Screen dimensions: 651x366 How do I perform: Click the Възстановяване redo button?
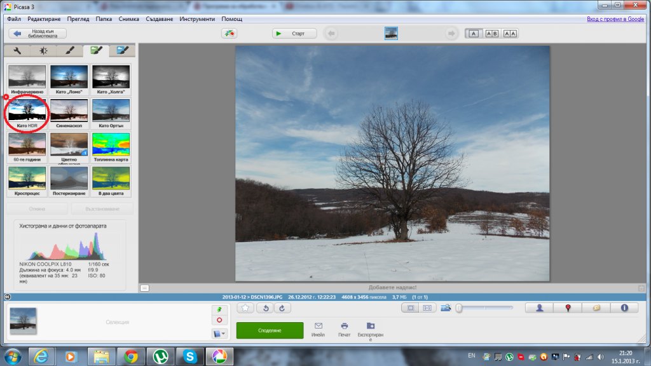(102, 208)
